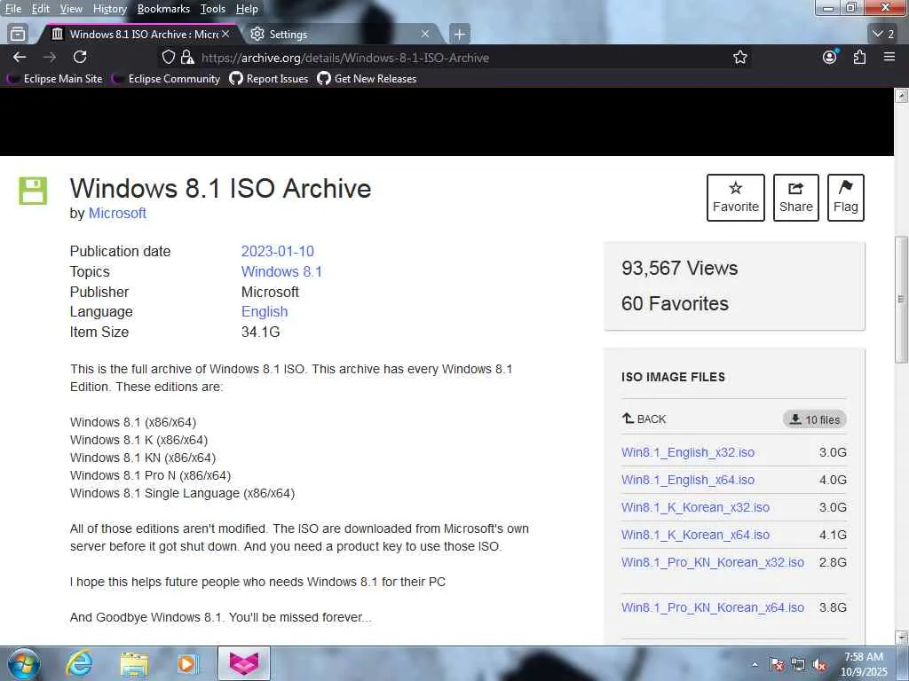Open the Microsoft creator link
Viewport: 909px width, 681px height.
coord(117,213)
